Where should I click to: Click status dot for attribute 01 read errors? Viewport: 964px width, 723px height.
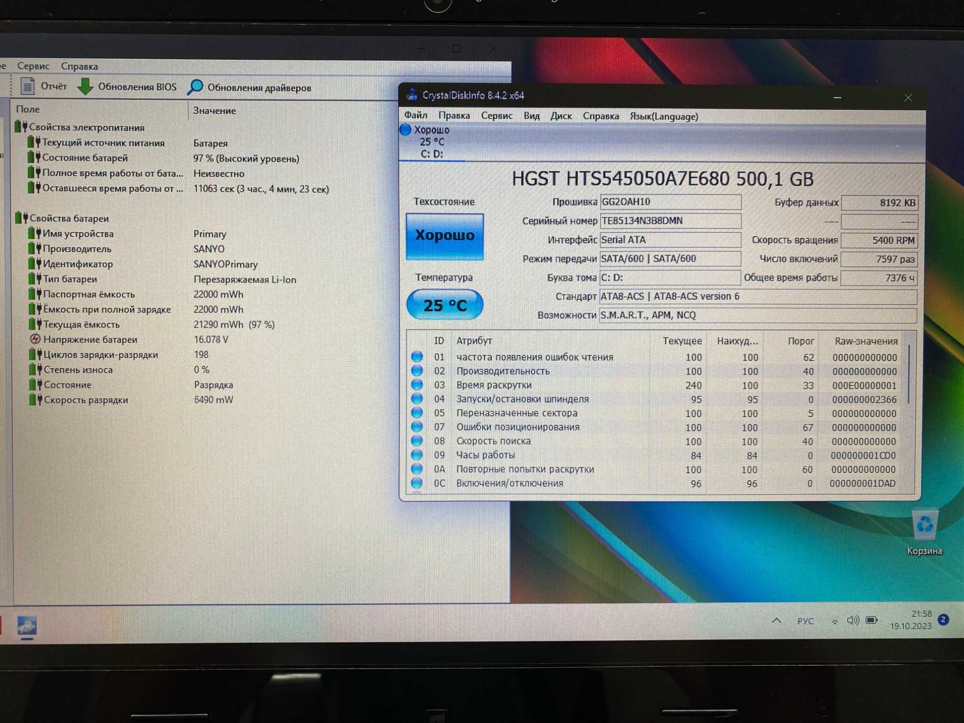pos(417,357)
